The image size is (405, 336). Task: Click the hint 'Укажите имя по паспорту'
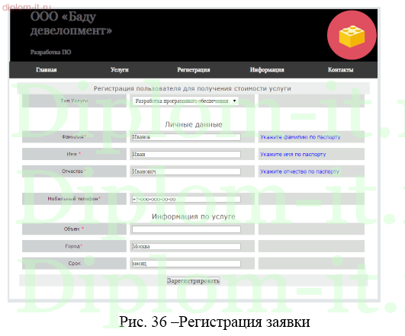pyautogui.click(x=293, y=155)
